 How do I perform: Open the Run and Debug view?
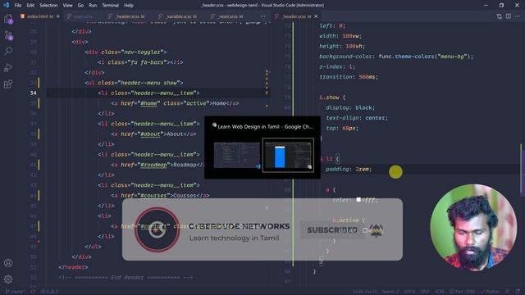8,67
